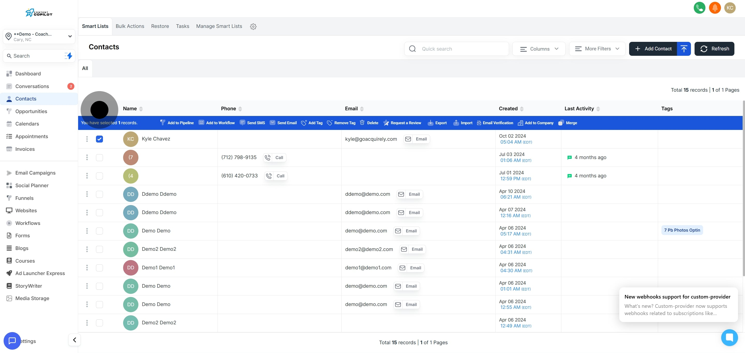Click the Delete trash icon in bulk bar
Screen dimensions: 745x353
pos(362,123)
